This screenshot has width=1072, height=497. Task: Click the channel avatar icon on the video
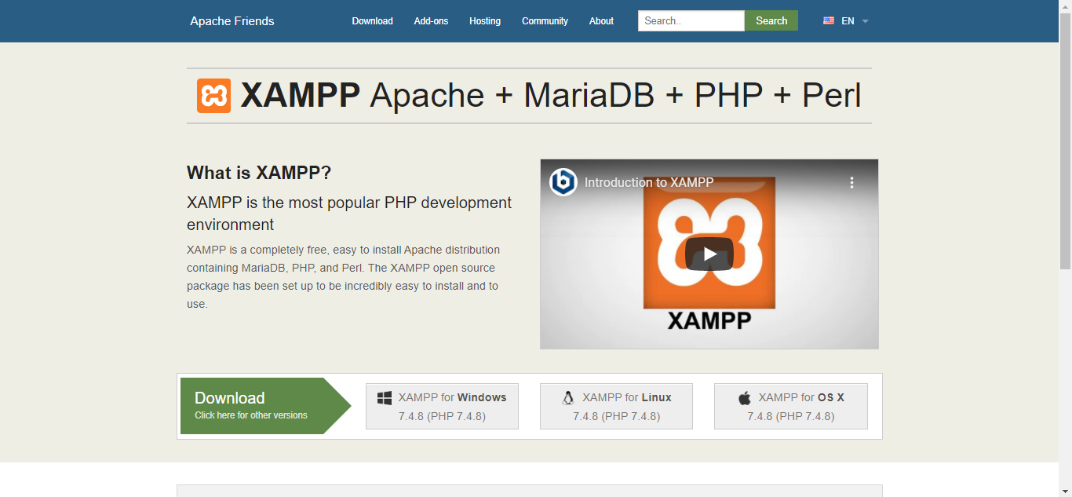pos(563,182)
